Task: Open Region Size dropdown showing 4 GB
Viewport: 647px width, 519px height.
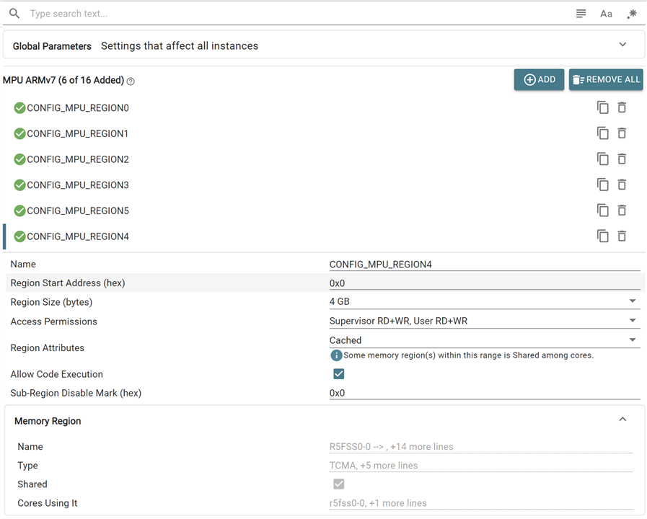Action: (x=483, y=302)
